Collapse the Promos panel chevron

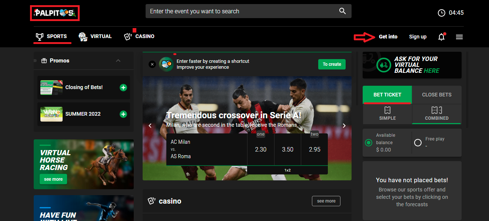coord(118,61)
